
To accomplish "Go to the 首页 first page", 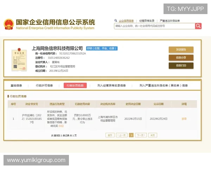I will (110, 135).
